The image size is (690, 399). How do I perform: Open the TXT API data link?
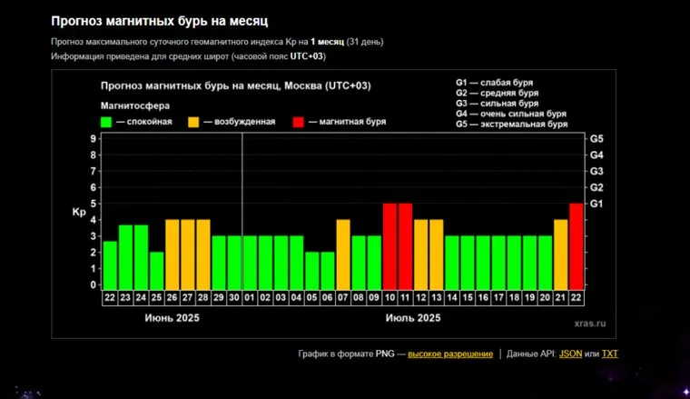(x=610, y=354)
